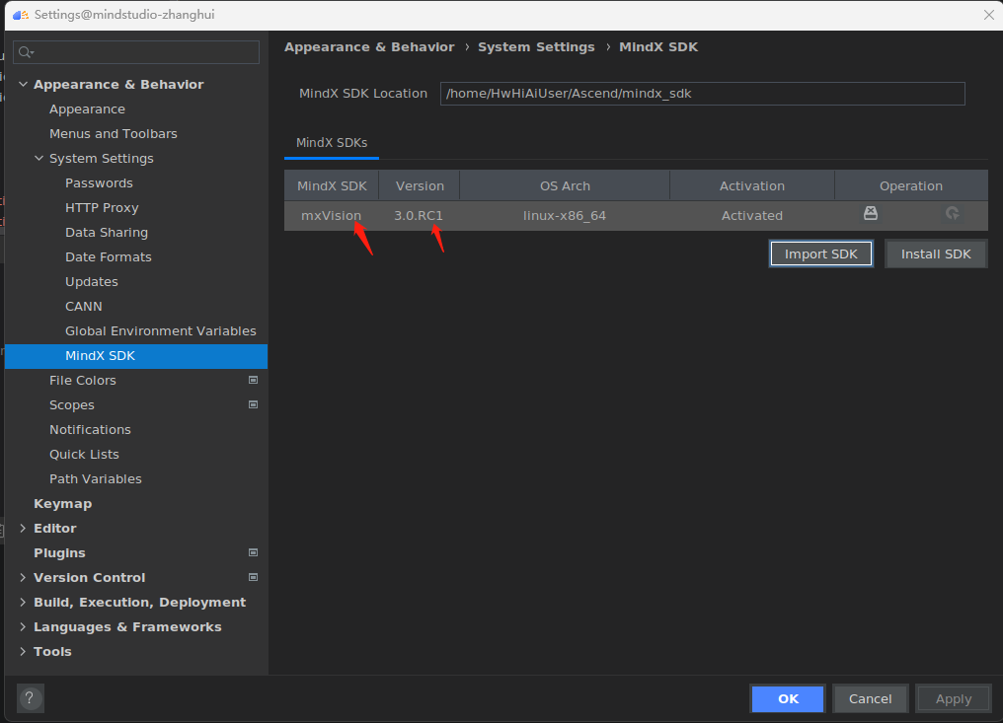Click the uninstall icon in the mxVision row

(x=871, y=213)
